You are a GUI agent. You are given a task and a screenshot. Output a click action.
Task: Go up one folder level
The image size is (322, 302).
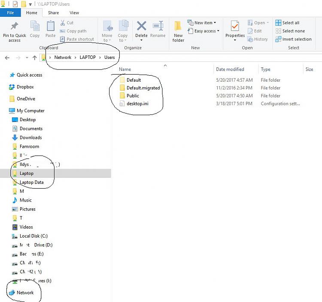pos(34,58)
